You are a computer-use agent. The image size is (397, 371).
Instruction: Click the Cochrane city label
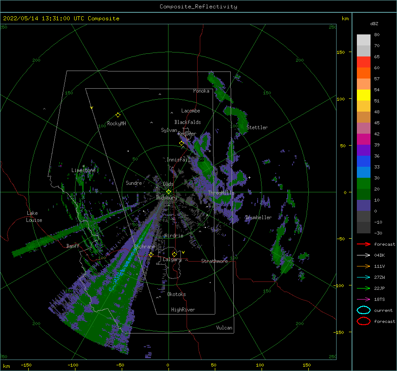coord(144,247)
